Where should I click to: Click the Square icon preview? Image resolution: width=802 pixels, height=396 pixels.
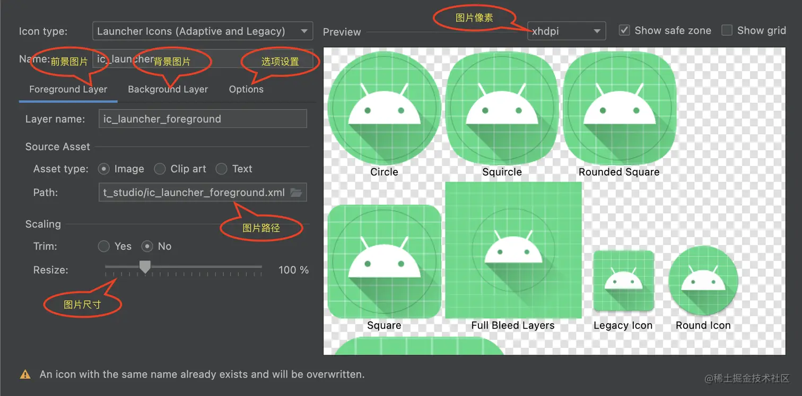[385, 262]
